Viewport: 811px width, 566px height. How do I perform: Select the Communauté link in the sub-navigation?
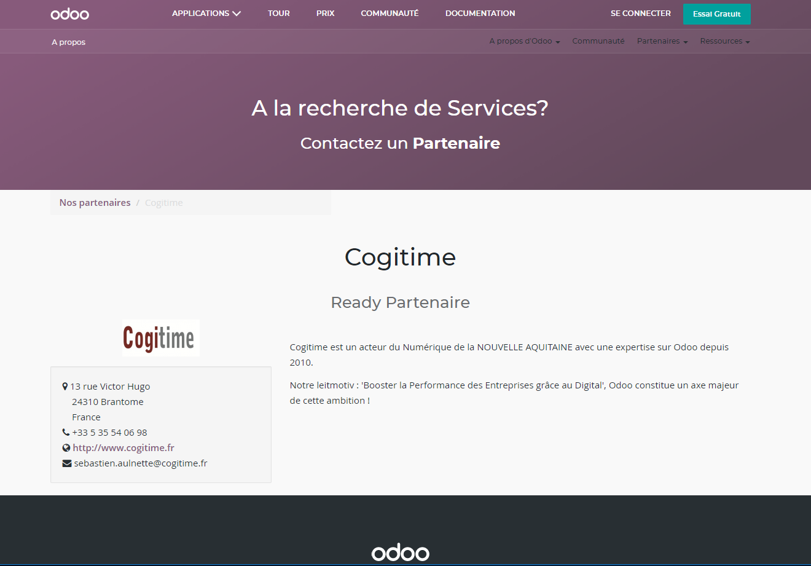pyautogui.click(x=598, y=41)
